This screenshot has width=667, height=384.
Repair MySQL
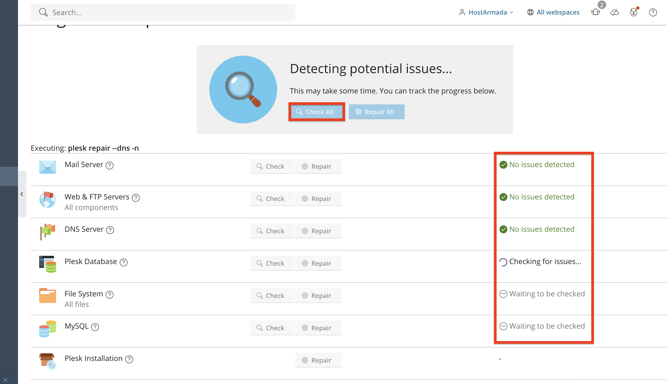(318, 328)
